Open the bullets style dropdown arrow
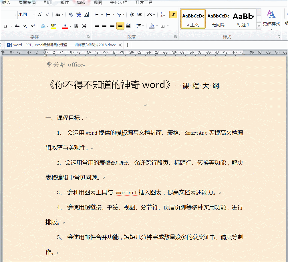The width and height of the screenshot is (288, 262). click(102, 15)
